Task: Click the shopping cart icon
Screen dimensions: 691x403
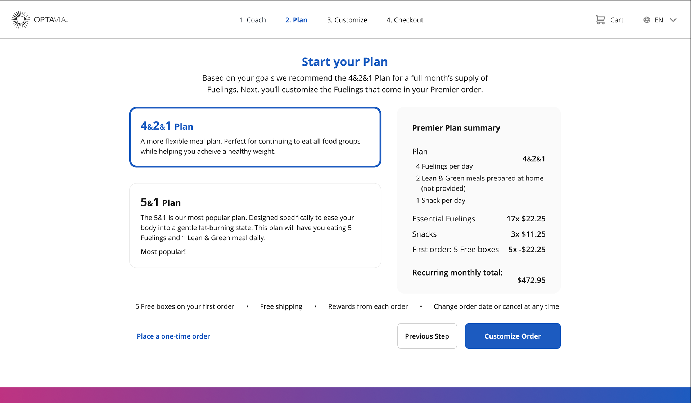Action: point(600,20)
